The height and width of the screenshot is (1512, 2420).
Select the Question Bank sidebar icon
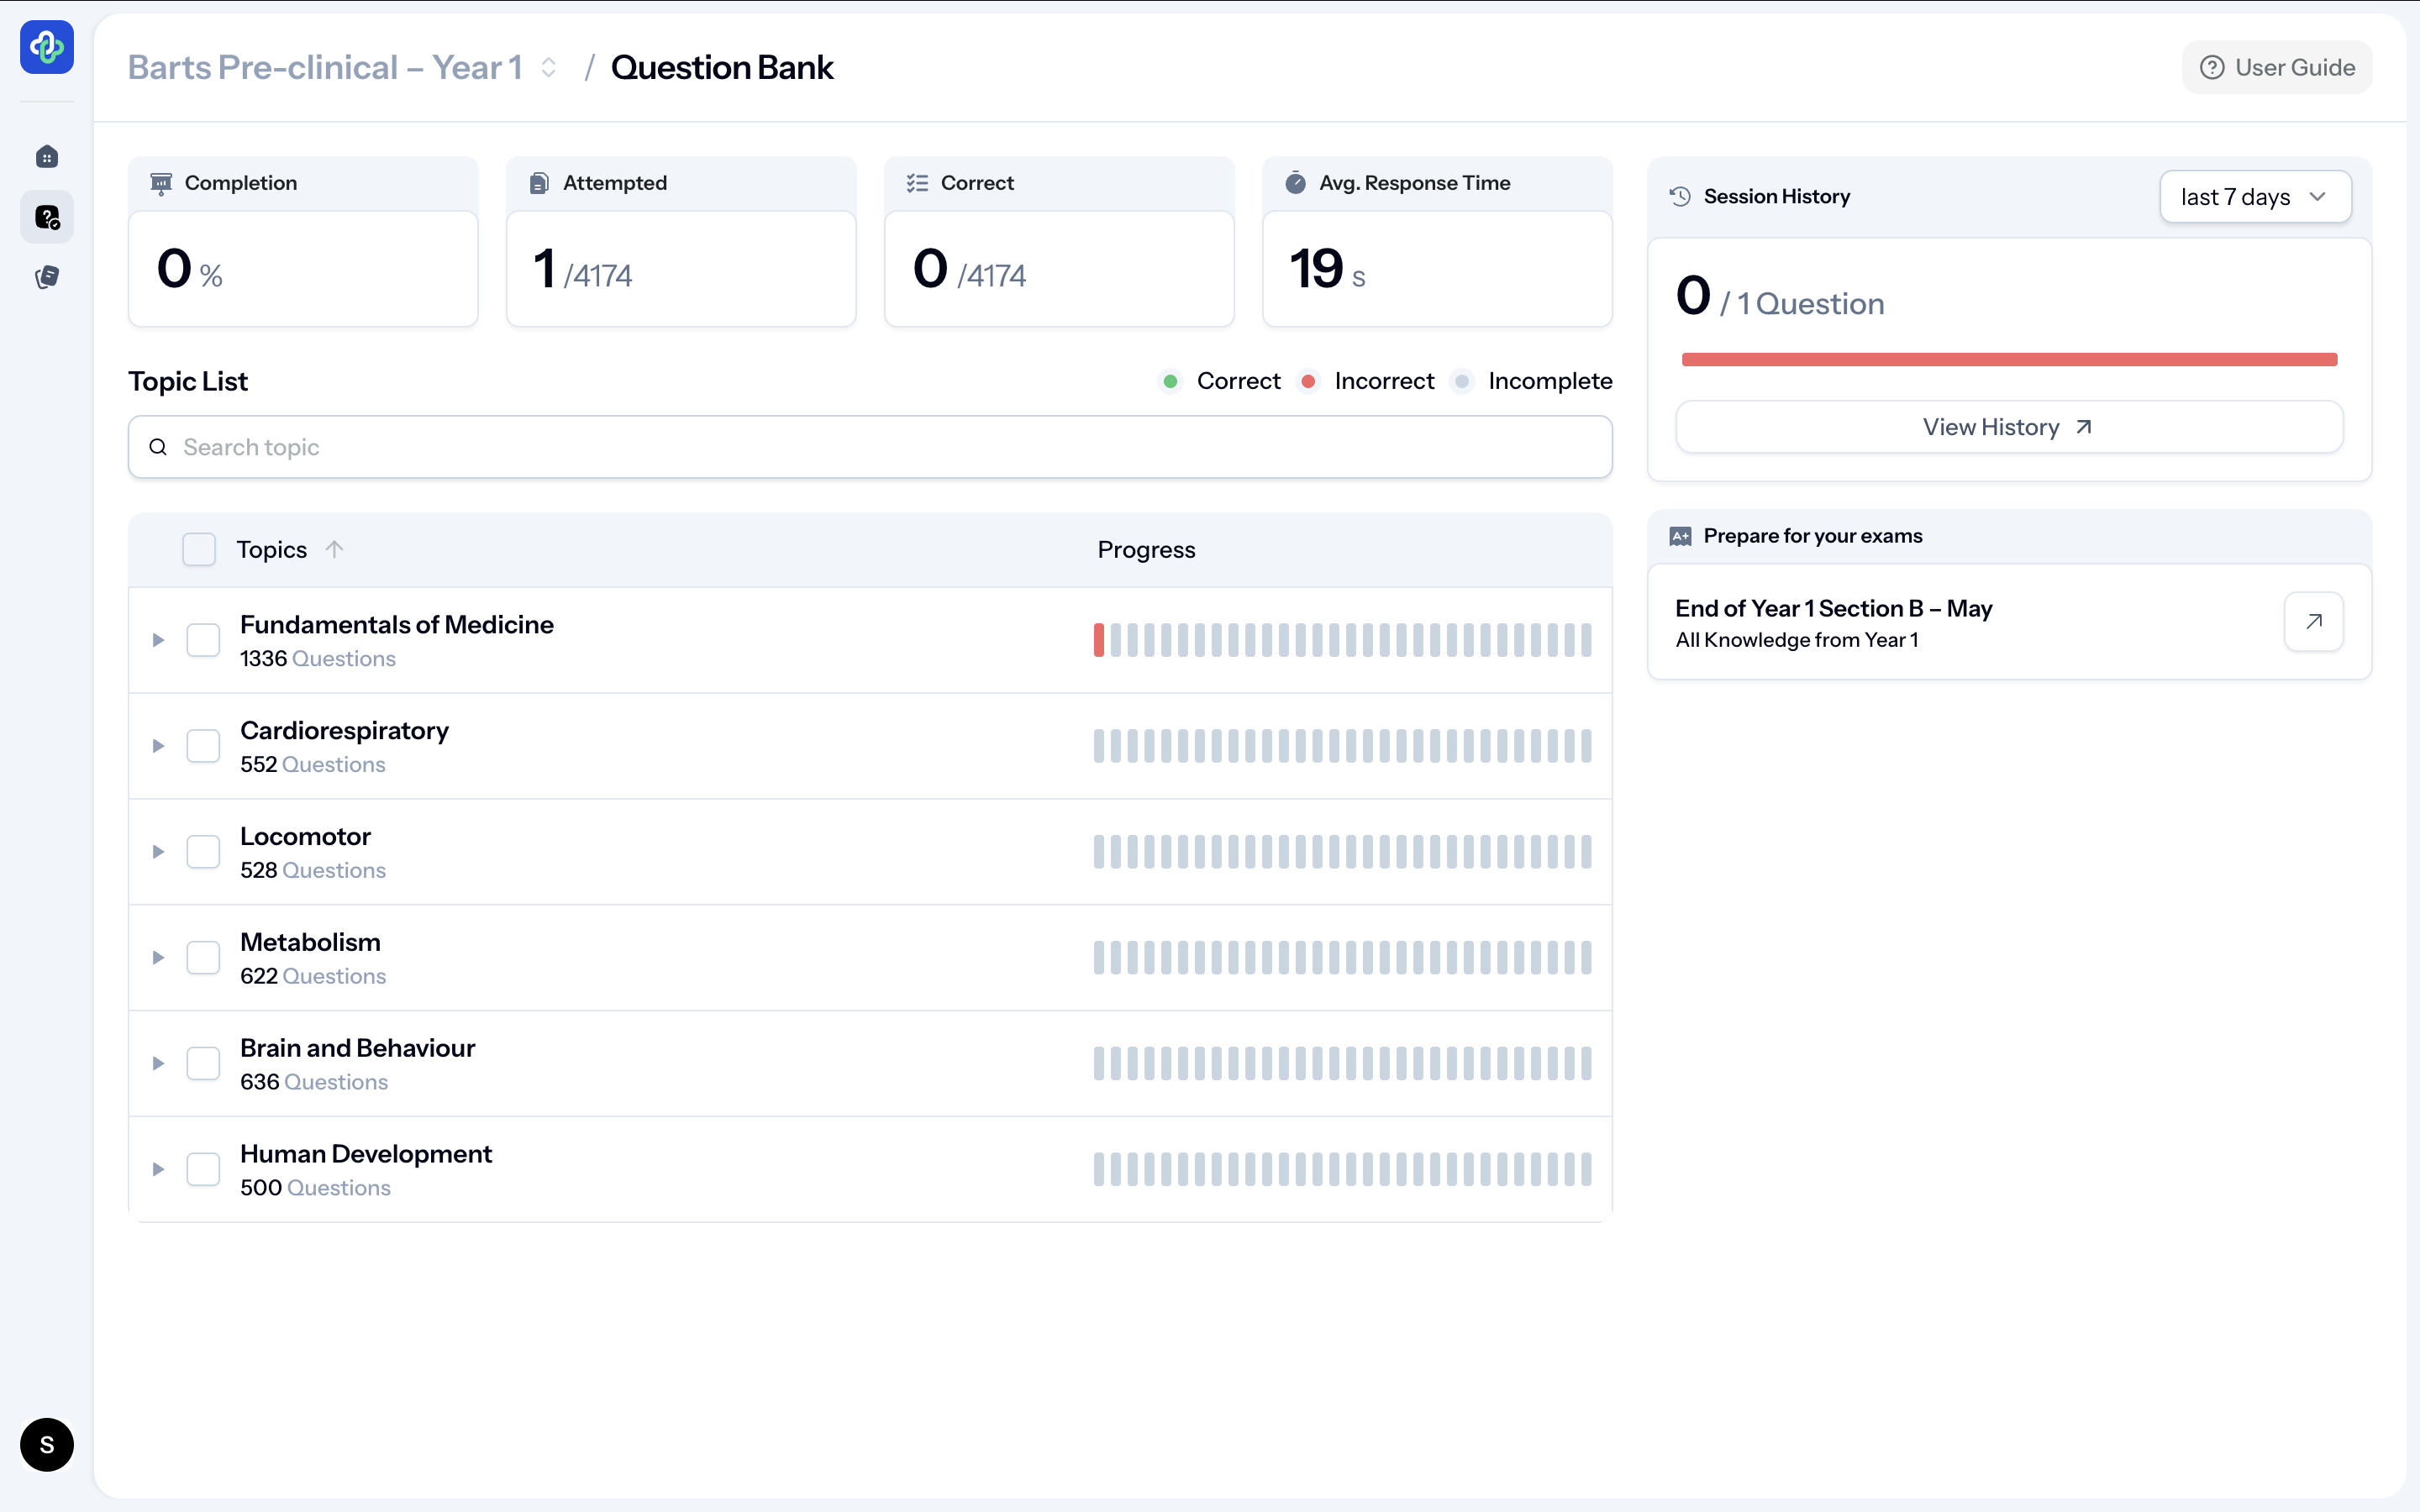coord(47,217)
